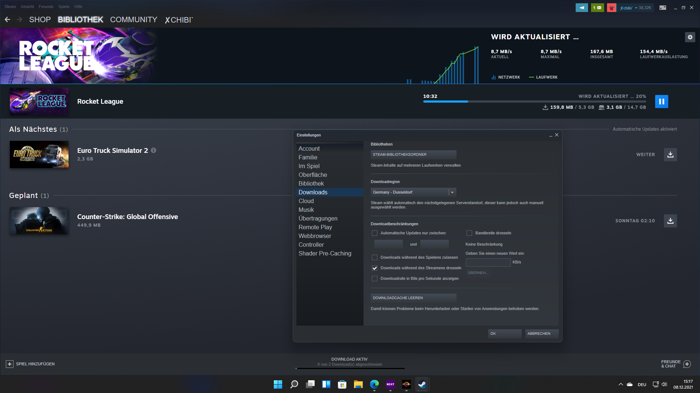Go forward with the forward arrow

point(20,20)
